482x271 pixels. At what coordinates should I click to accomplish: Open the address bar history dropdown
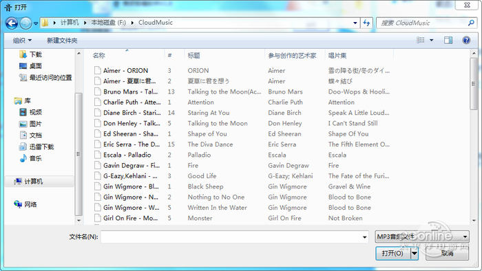pyautogui.click(x=355, y=23)
